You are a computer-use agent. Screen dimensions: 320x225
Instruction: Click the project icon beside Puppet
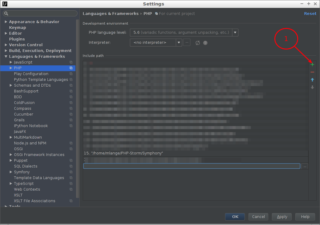tap(71, 160)
